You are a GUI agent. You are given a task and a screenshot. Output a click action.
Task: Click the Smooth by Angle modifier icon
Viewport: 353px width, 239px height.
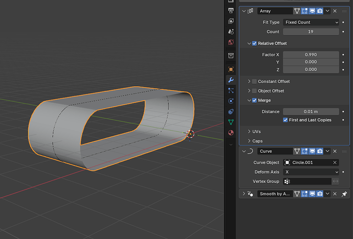[x=250, y=194]
